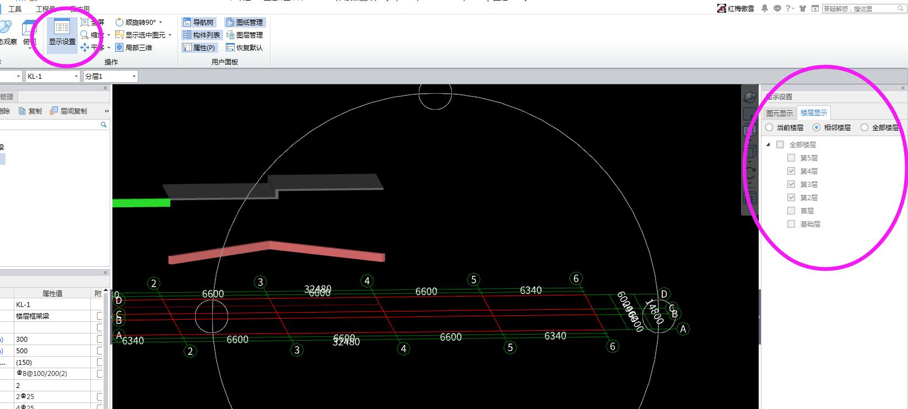Screen dimensions: 908x409
Task: Click 恢复默认 restore default layout
Action: (245, 47)
